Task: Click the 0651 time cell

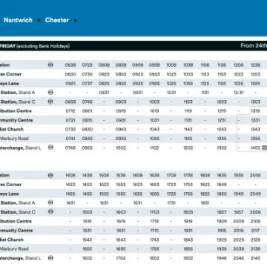Action: (70, 84)
